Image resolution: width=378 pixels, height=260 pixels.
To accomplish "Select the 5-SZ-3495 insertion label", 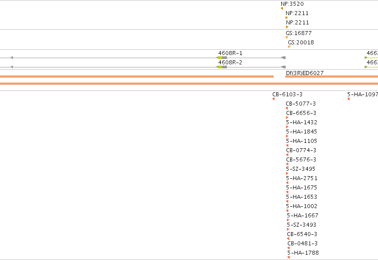I will point(301,169).
